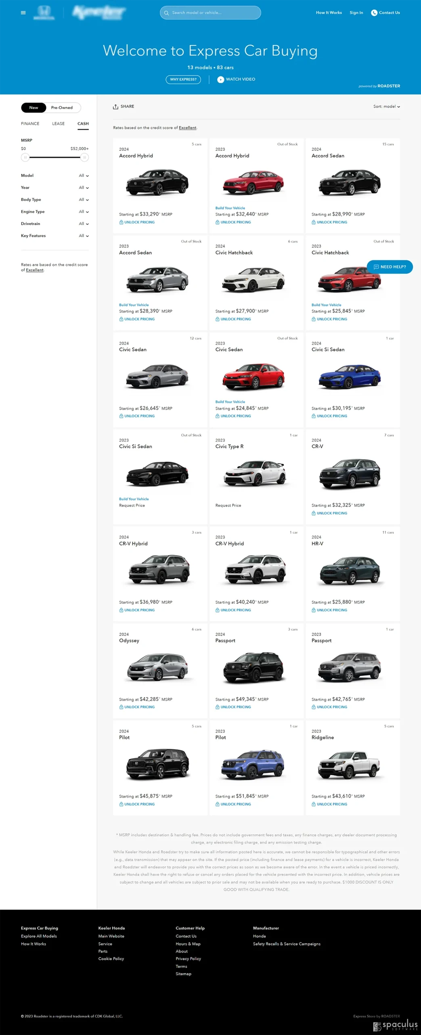
Task: Click the Contact Us phone icon
Action: 374,13
